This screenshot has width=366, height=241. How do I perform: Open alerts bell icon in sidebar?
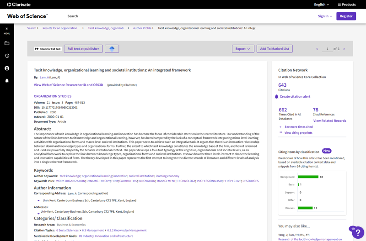click(x=7, y=80)
